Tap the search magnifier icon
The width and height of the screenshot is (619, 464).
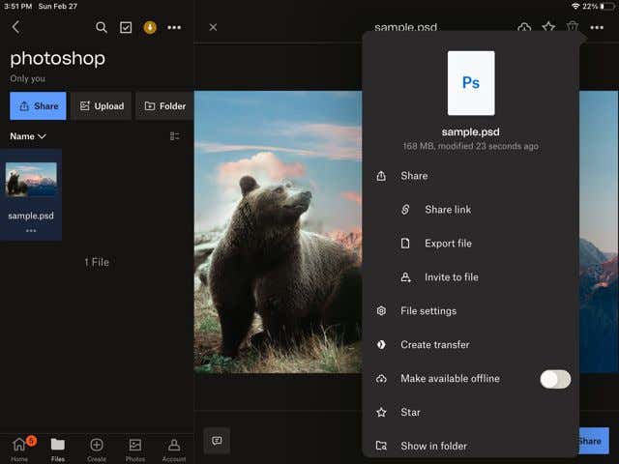tap(102, 27)
